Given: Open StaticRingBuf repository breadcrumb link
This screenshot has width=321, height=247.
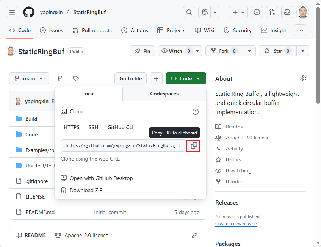Looking at the screenshot, I should pos(89,12).
